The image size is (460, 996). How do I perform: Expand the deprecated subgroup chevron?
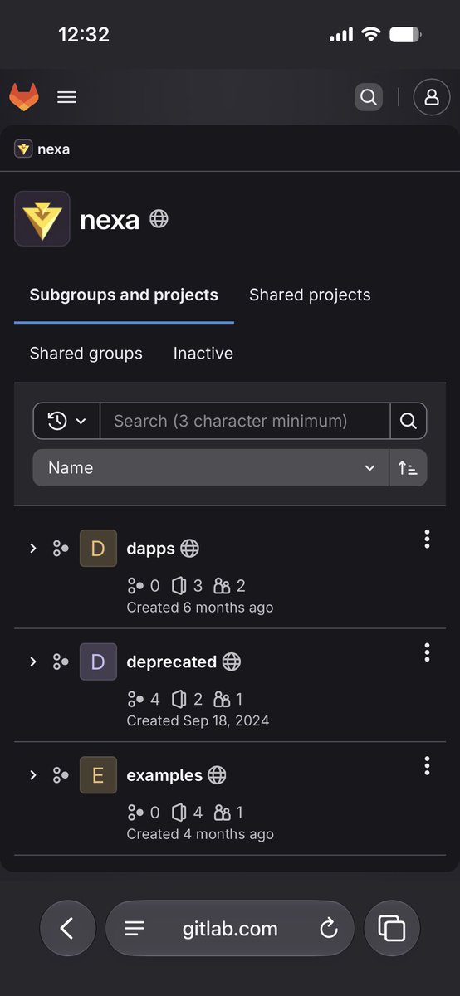[33, 662]
